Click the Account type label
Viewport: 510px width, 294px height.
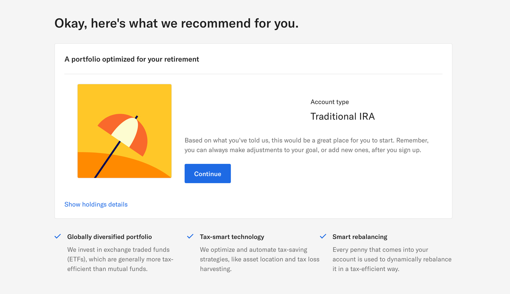coord(330,102)
